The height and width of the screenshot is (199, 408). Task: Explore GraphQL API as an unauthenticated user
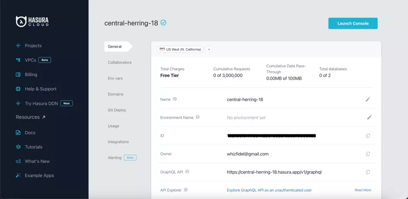click(x=269, y=190)
